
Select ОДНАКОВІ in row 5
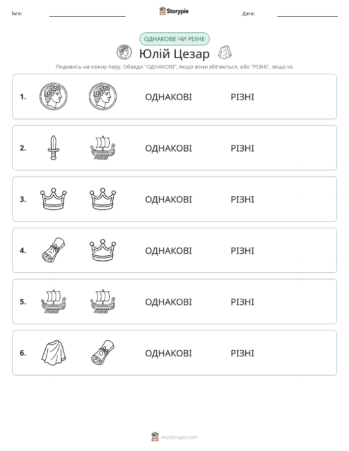168,301
